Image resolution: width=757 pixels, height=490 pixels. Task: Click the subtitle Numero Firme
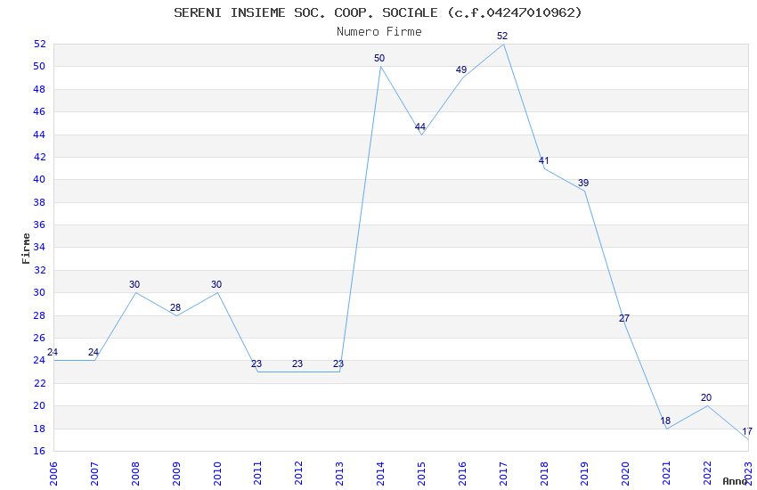(x=379, y=32)
